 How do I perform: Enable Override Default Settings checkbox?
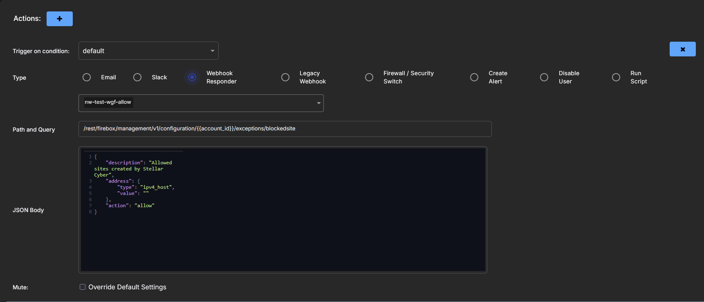pyautogui.click(x=83, y=287)
